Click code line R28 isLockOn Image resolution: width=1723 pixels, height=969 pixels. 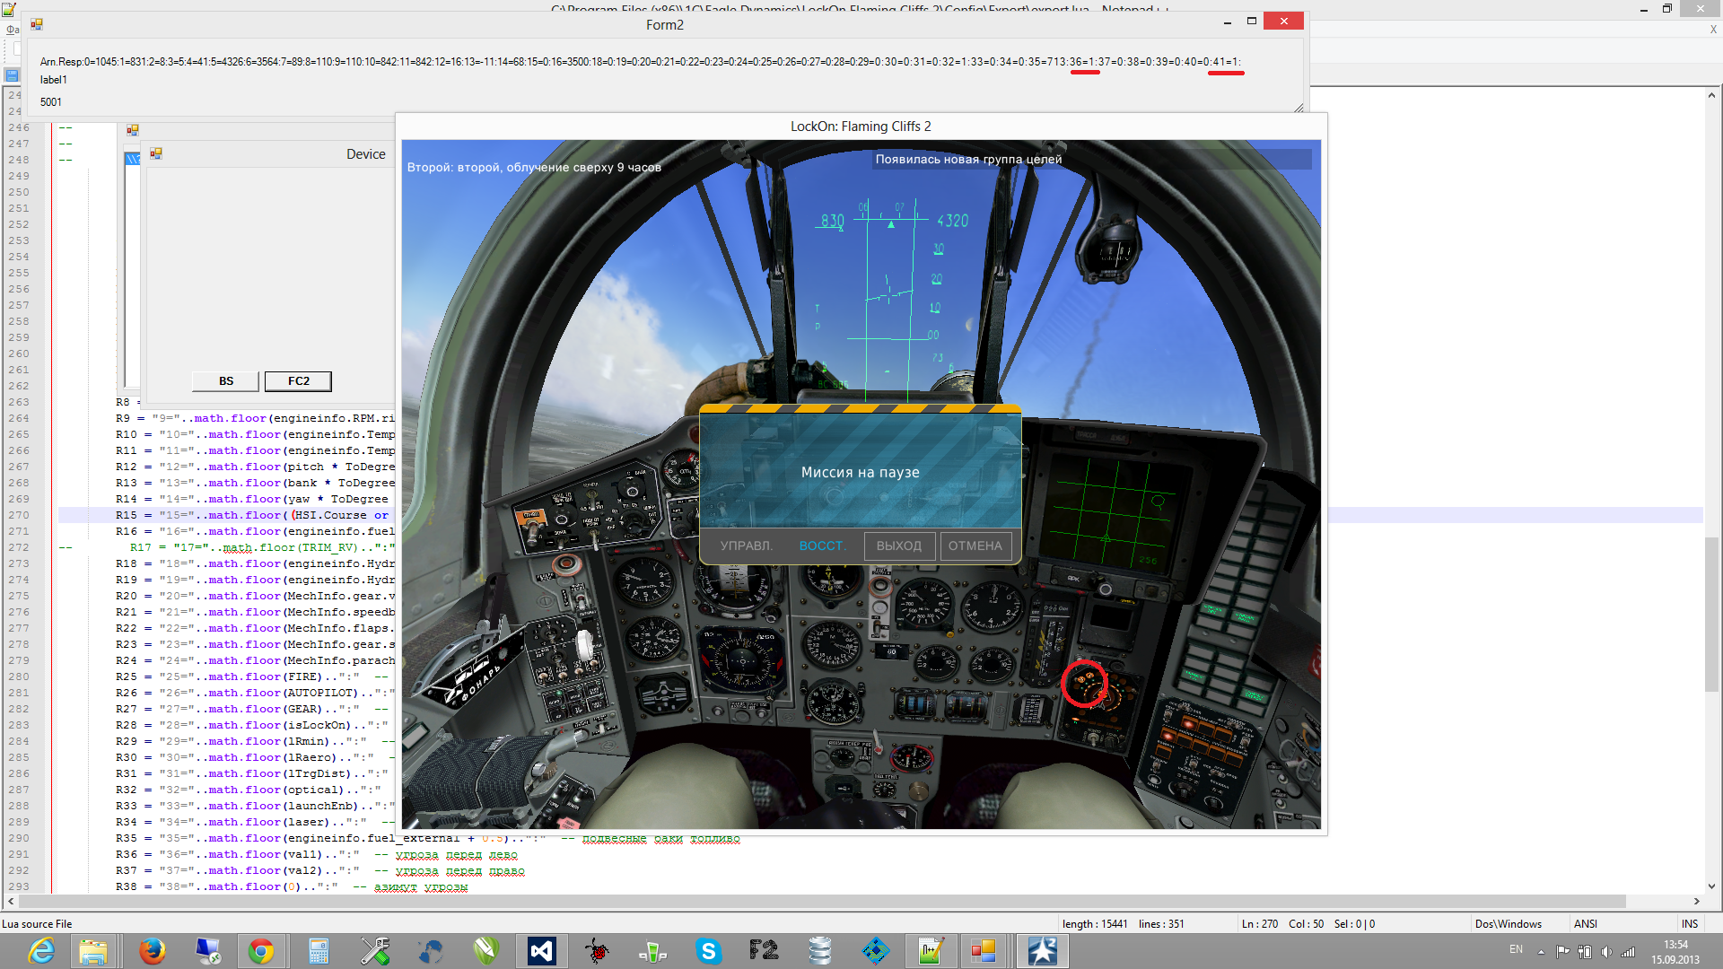click(x=251, y=725)
